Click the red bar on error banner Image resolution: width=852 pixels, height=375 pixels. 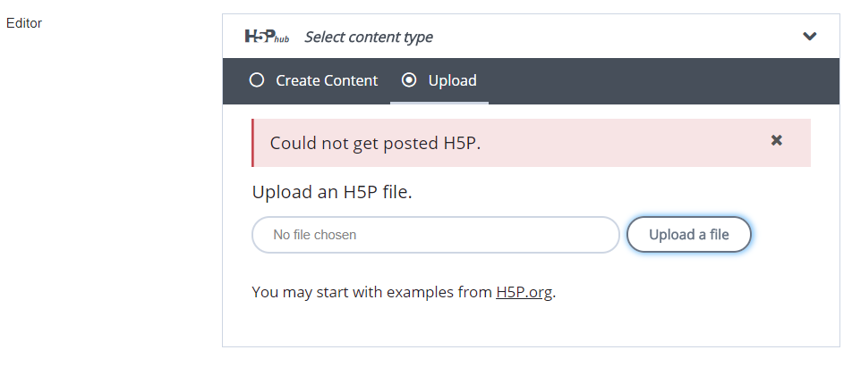pyautogui.click(x=252, y=143)
